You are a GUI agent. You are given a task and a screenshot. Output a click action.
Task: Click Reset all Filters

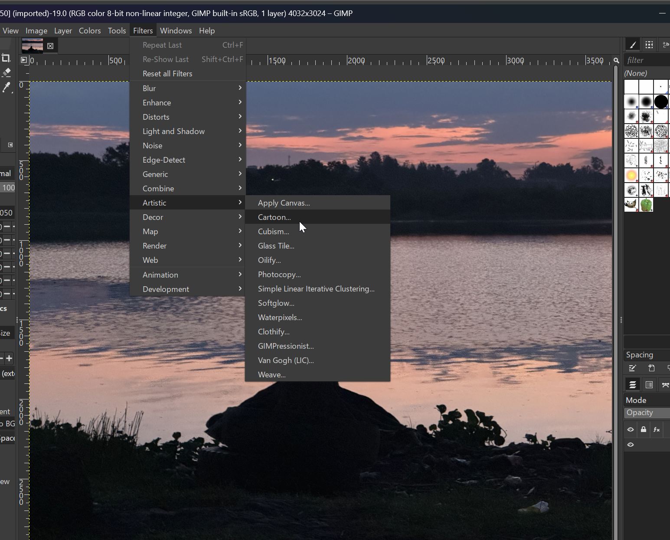[x=167, y=74]
